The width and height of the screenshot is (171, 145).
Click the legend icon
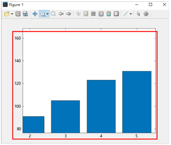pos(101,14)
